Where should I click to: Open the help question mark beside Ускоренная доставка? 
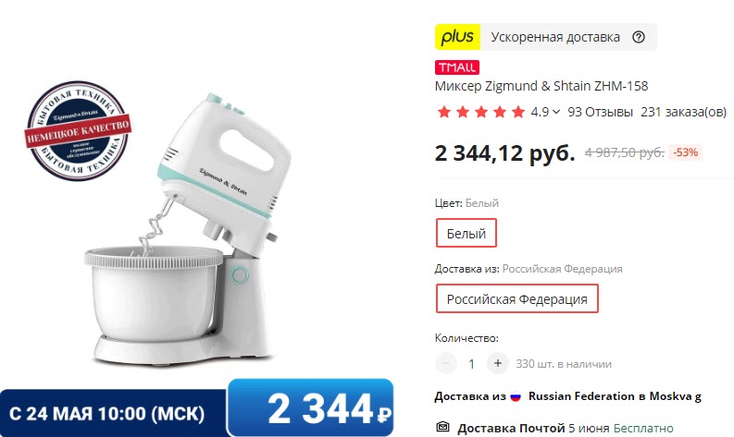[639, 37]
